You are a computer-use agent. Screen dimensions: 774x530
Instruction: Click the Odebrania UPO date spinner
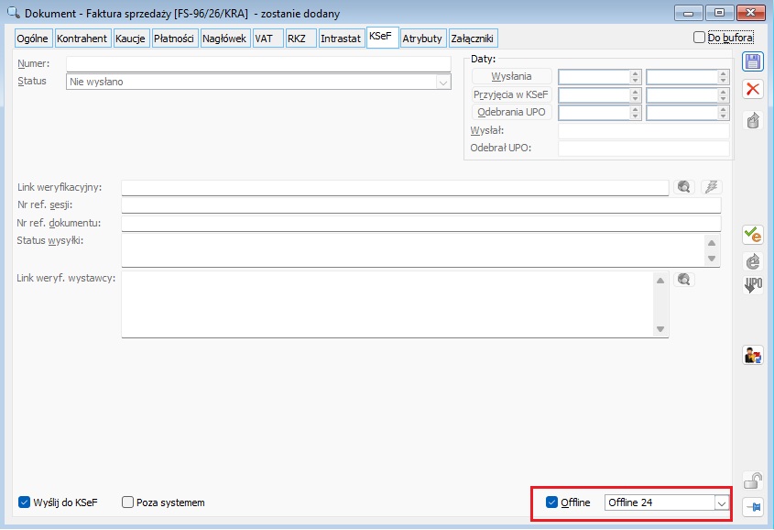pyautogui.click(x=636, y=113)
